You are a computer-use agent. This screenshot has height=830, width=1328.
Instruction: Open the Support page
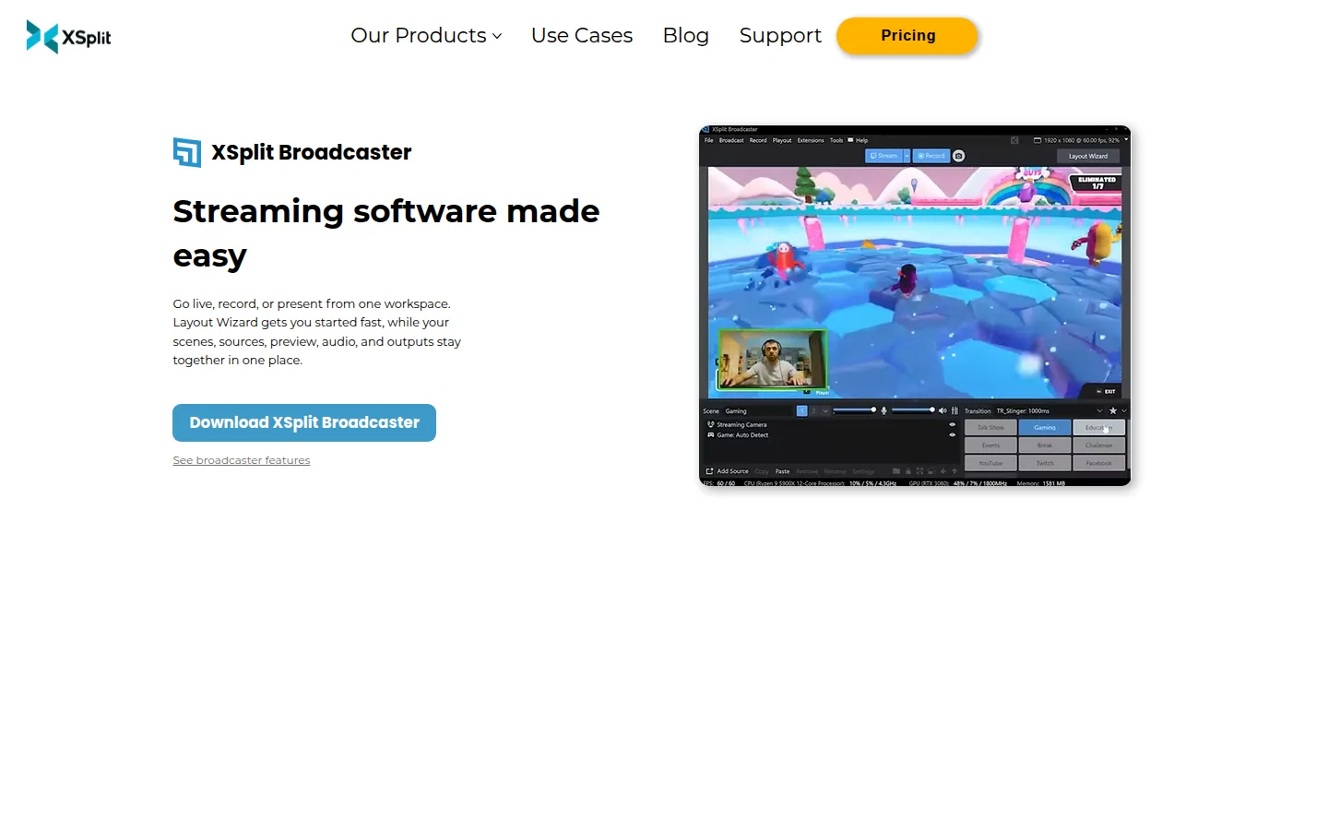(x=780, y=35)
